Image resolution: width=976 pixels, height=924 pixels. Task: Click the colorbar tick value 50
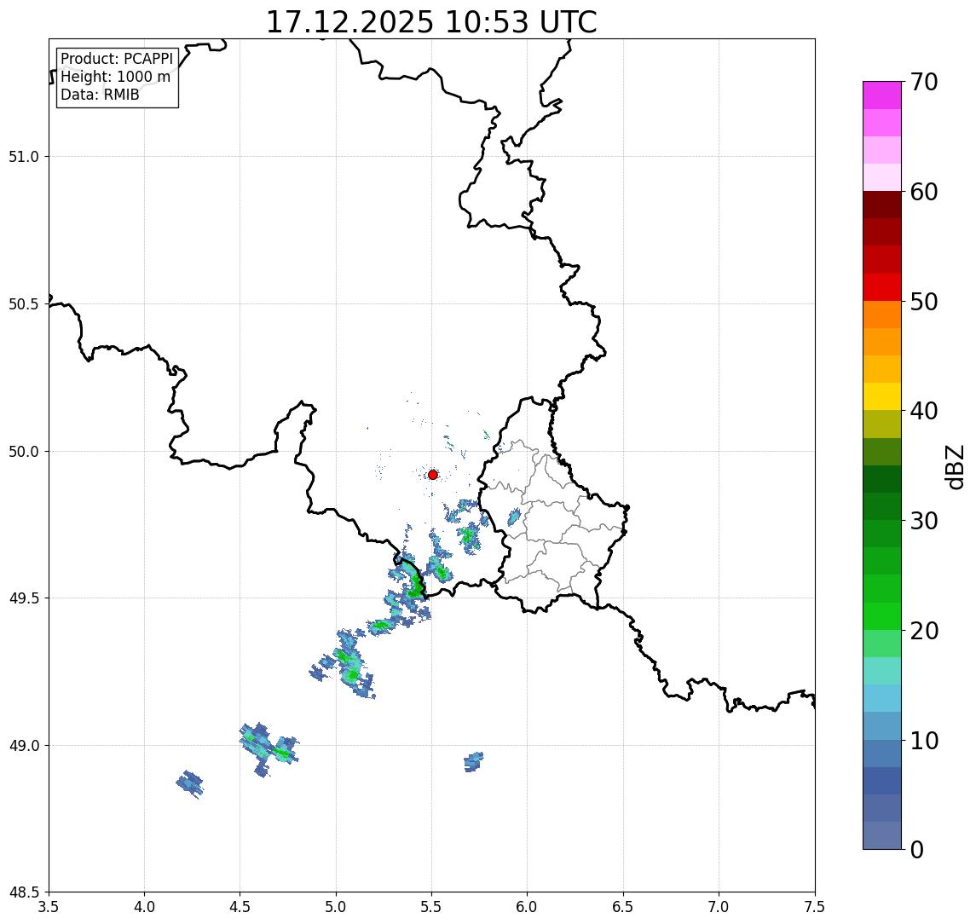(924, 302)
